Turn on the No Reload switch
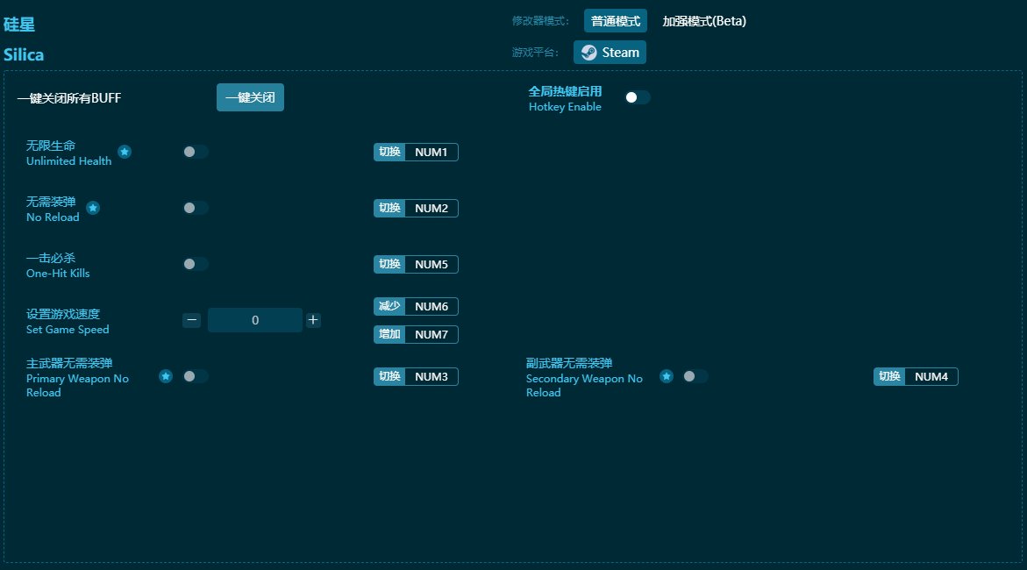This screenshot has height=570, width=1027. coord(195,208)
